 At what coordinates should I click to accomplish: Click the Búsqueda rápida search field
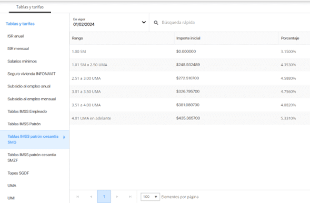(x=229, y=23)
